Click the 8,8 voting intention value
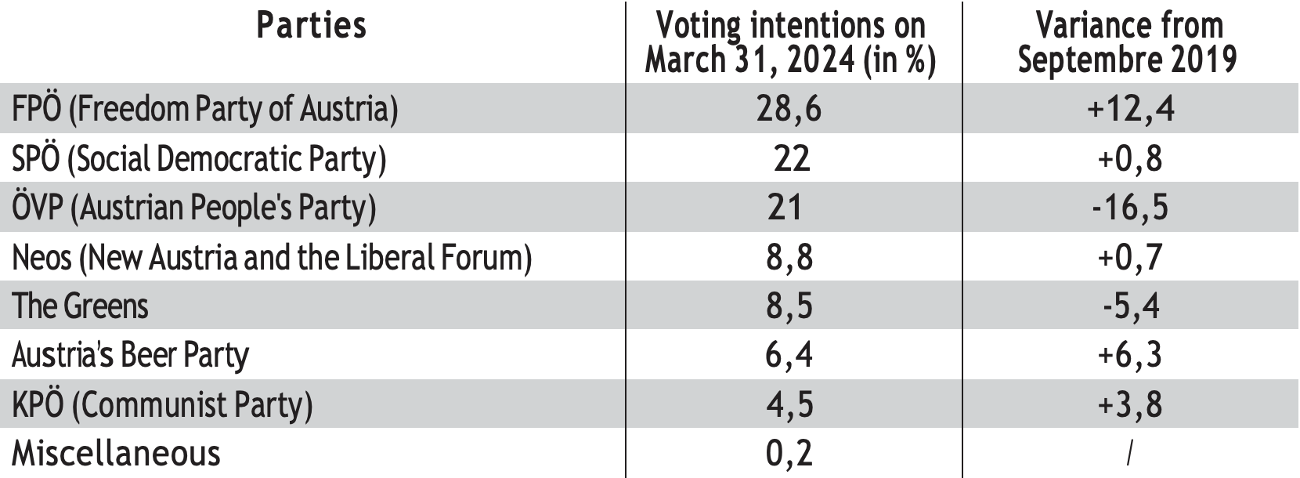 point(789,257)
